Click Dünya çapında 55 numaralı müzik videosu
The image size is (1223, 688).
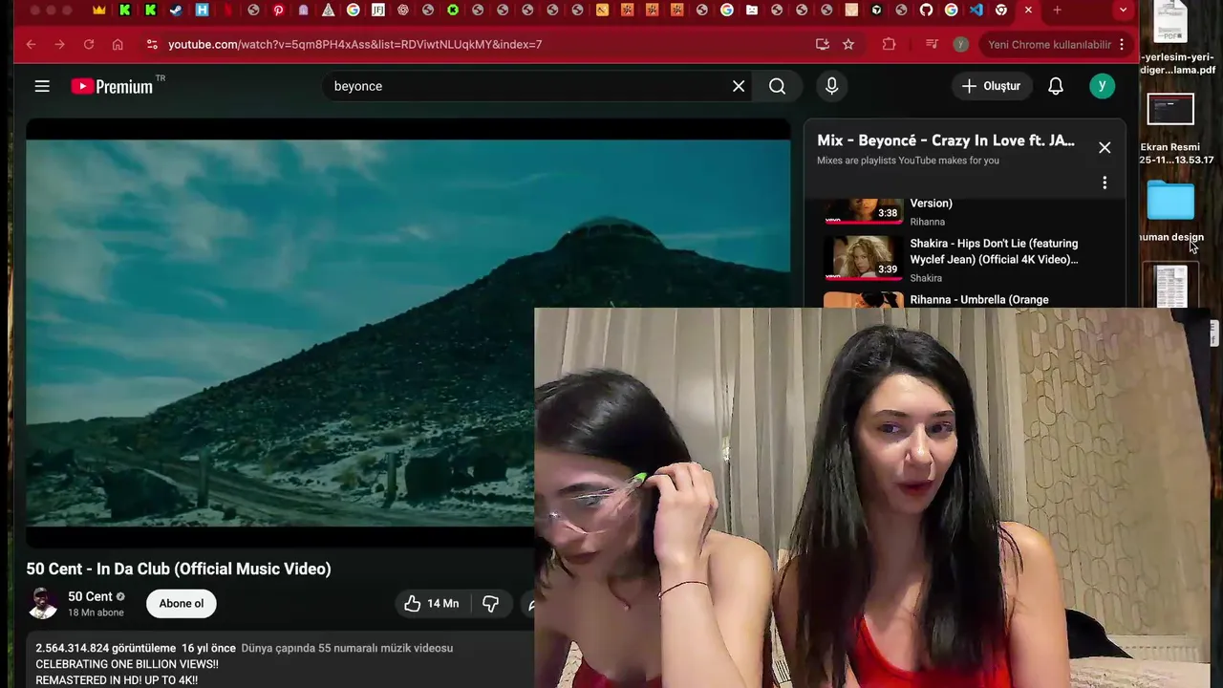click(x=347, y=648)
